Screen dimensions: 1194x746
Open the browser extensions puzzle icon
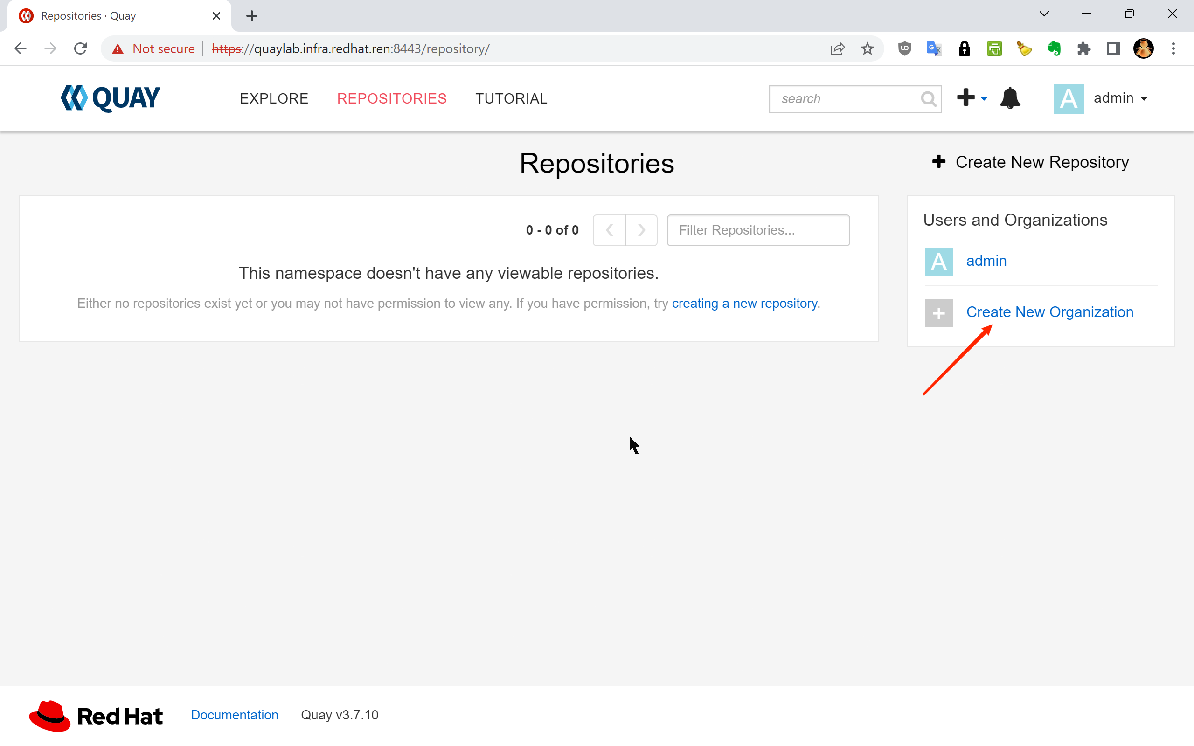point(1083,49)
